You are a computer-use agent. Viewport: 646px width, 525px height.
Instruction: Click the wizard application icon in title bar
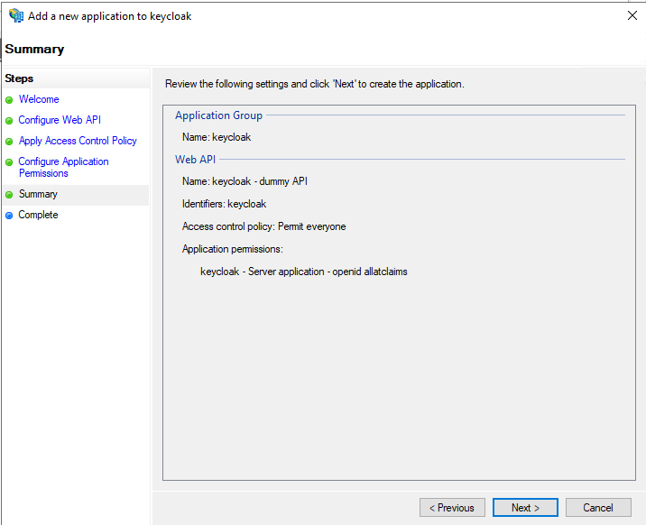click(x=16, y=15)
